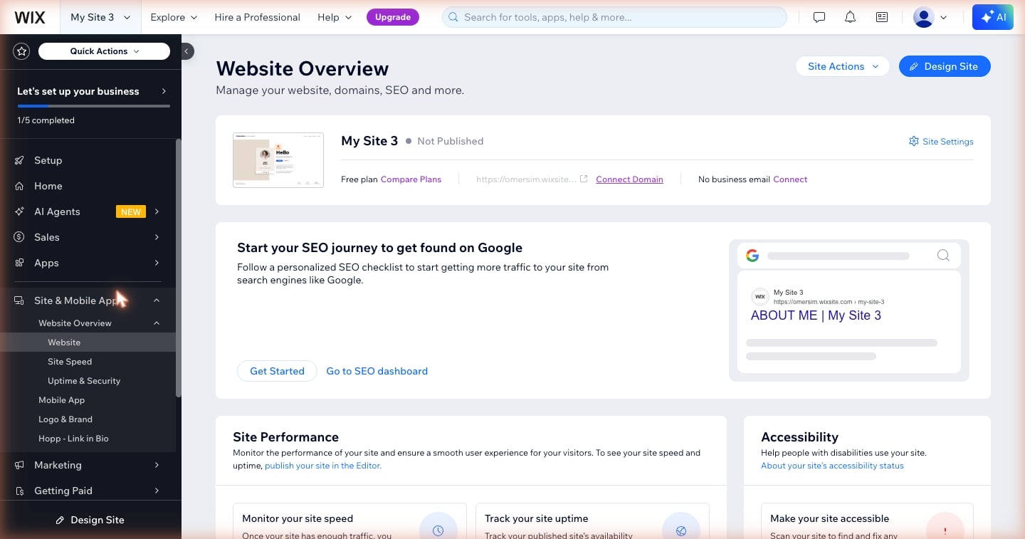
Task: Expand the Marketing submenu arrow
Action: tap(157, 465)
